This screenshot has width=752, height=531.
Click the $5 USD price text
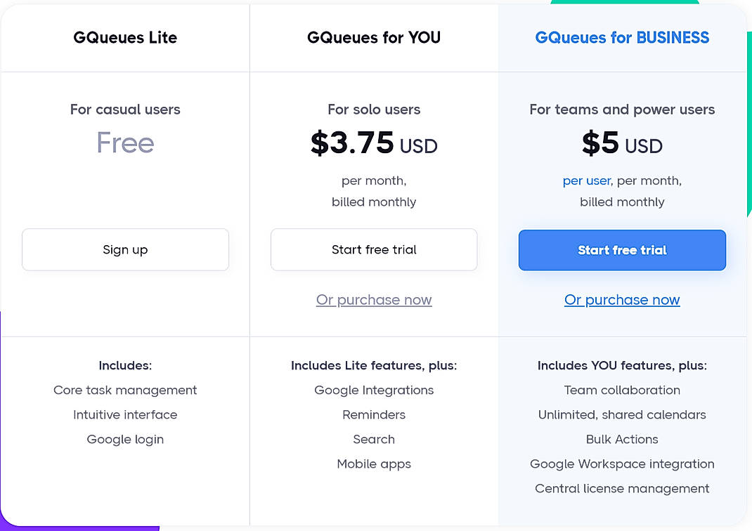[622, 145]
